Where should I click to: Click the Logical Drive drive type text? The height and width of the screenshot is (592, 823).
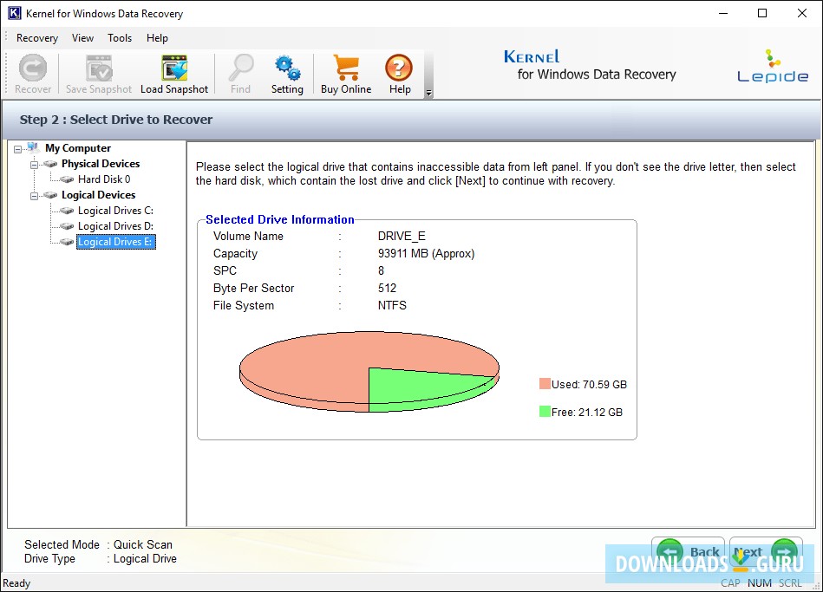(x=145, y=559)
